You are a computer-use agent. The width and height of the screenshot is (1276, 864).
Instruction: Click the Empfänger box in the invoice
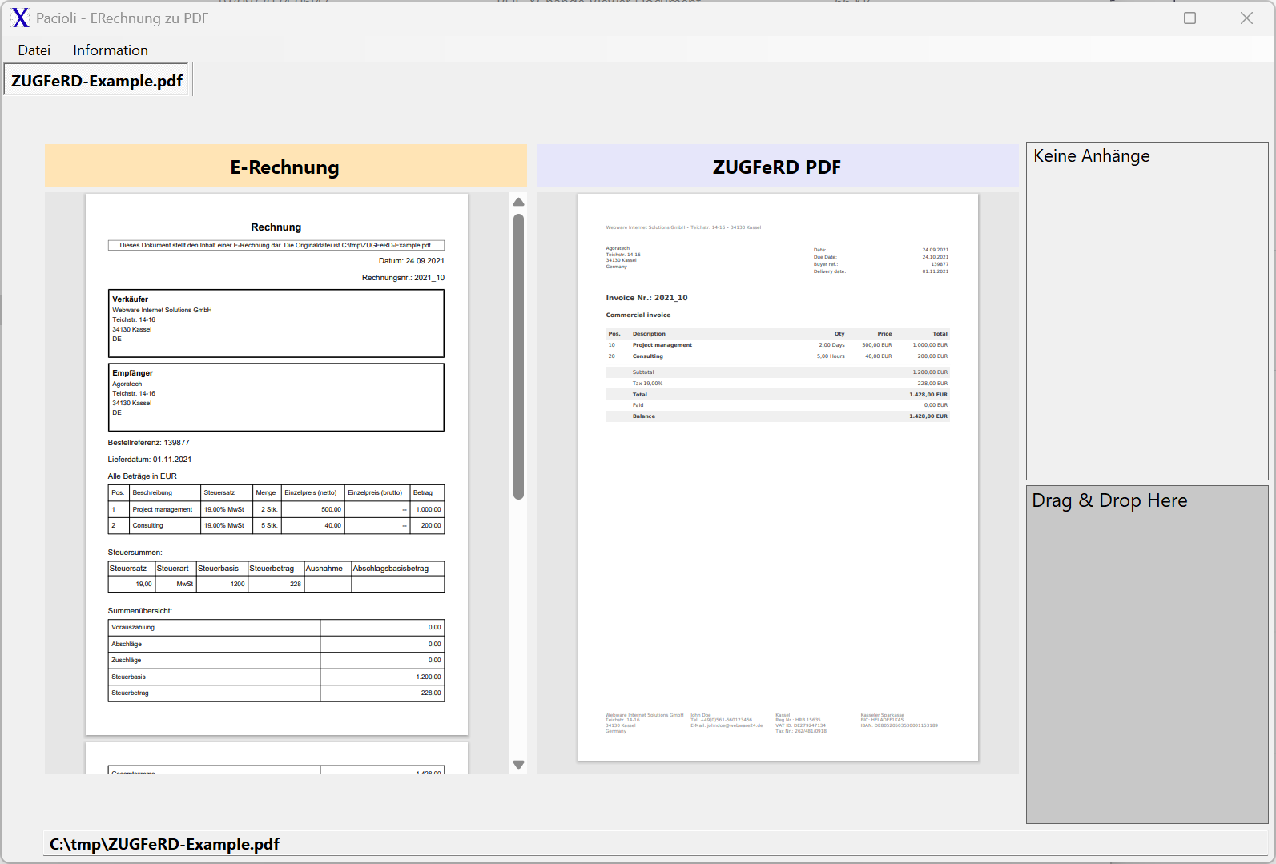click(x=276, y=397)
